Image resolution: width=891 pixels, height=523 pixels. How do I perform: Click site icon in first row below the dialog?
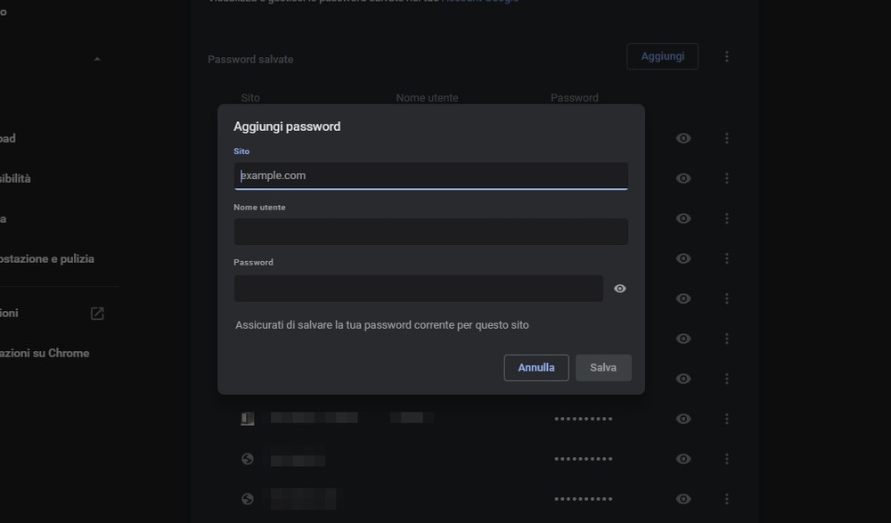pos(248,419)
